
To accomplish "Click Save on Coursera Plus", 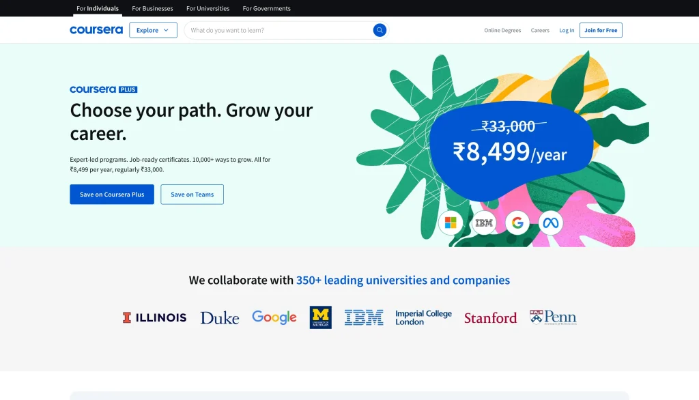I will 111,194.
